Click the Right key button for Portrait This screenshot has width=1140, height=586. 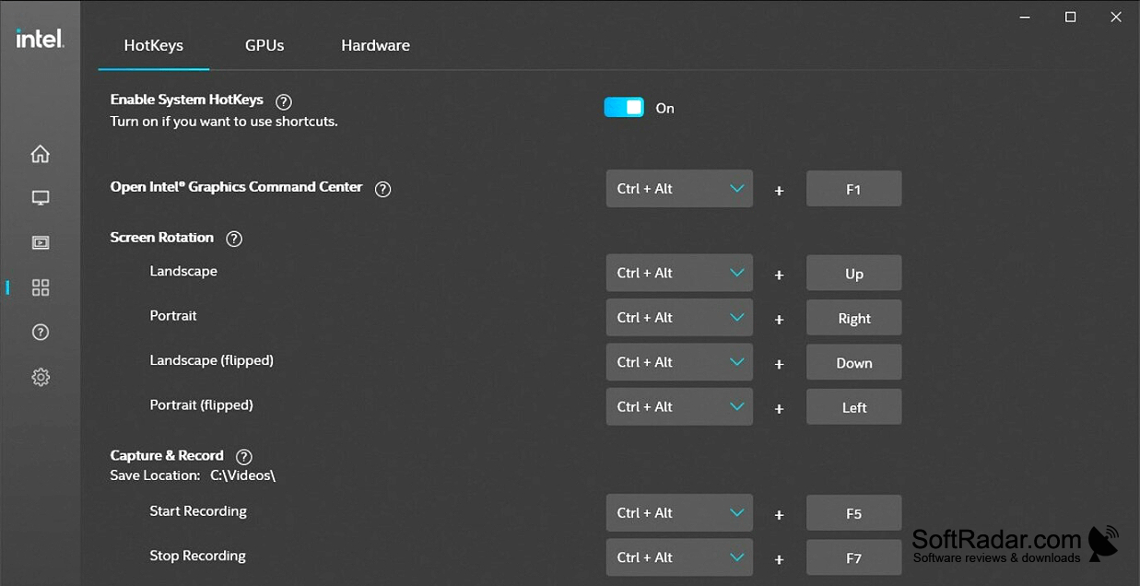pyautogui.click(x=853, y=318)
